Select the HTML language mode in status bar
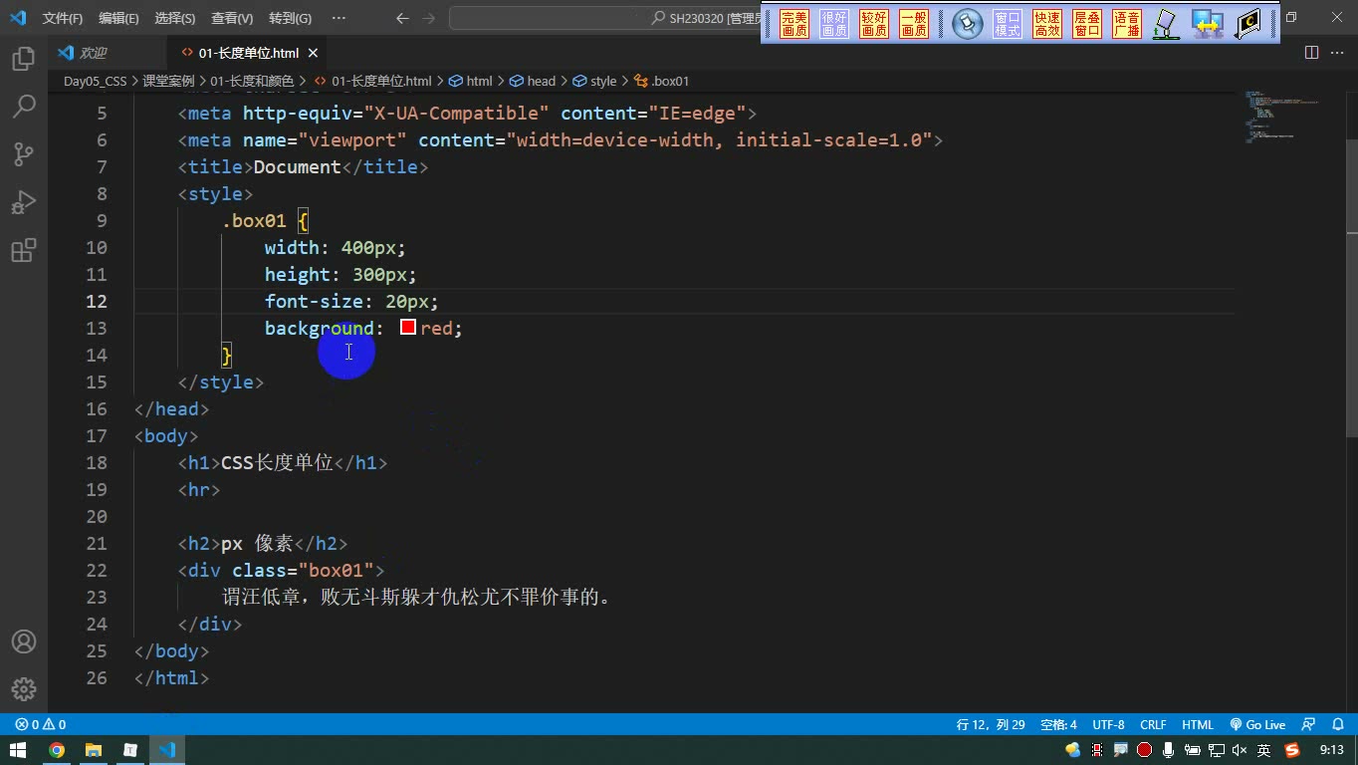This screenshot has width=1358, height=765. pos(1198,725)
